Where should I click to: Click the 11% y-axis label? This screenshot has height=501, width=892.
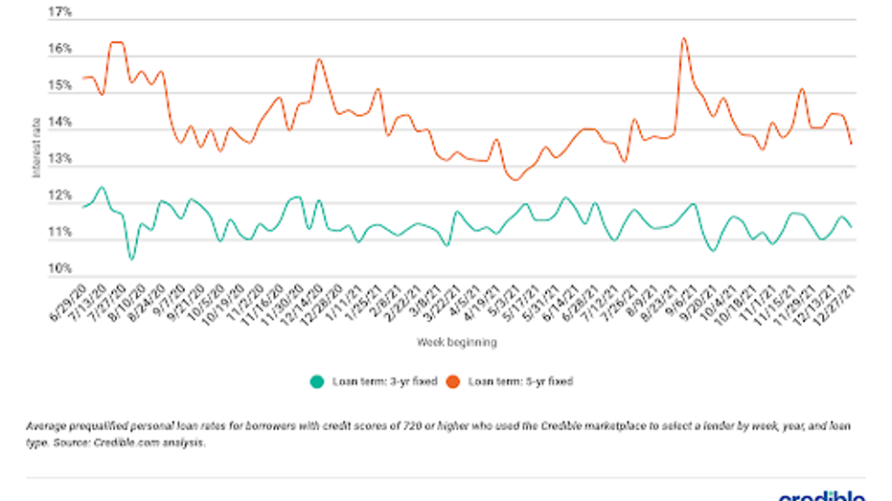coord(59,232)
